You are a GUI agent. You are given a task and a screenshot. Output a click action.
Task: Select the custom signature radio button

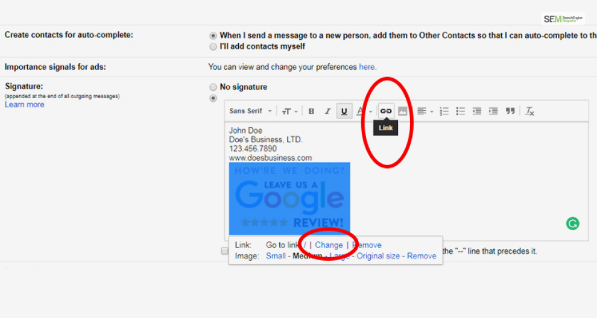[x=213, y=98]
